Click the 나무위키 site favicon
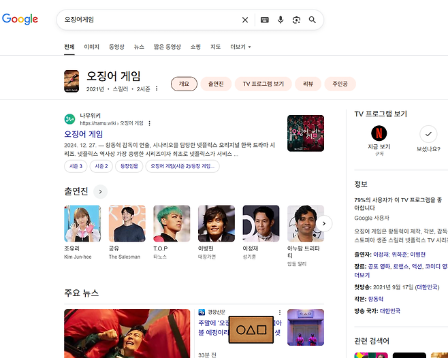Screen dimensions: 448x358 click(69, 119)
